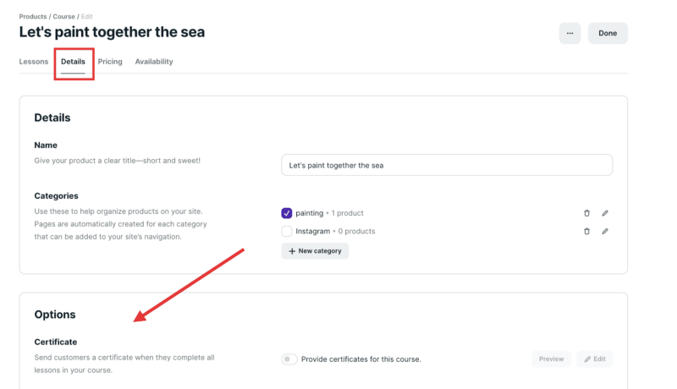Preview the course certificate
This screenshot has width=677, height=389.
[x=551, y=359]
